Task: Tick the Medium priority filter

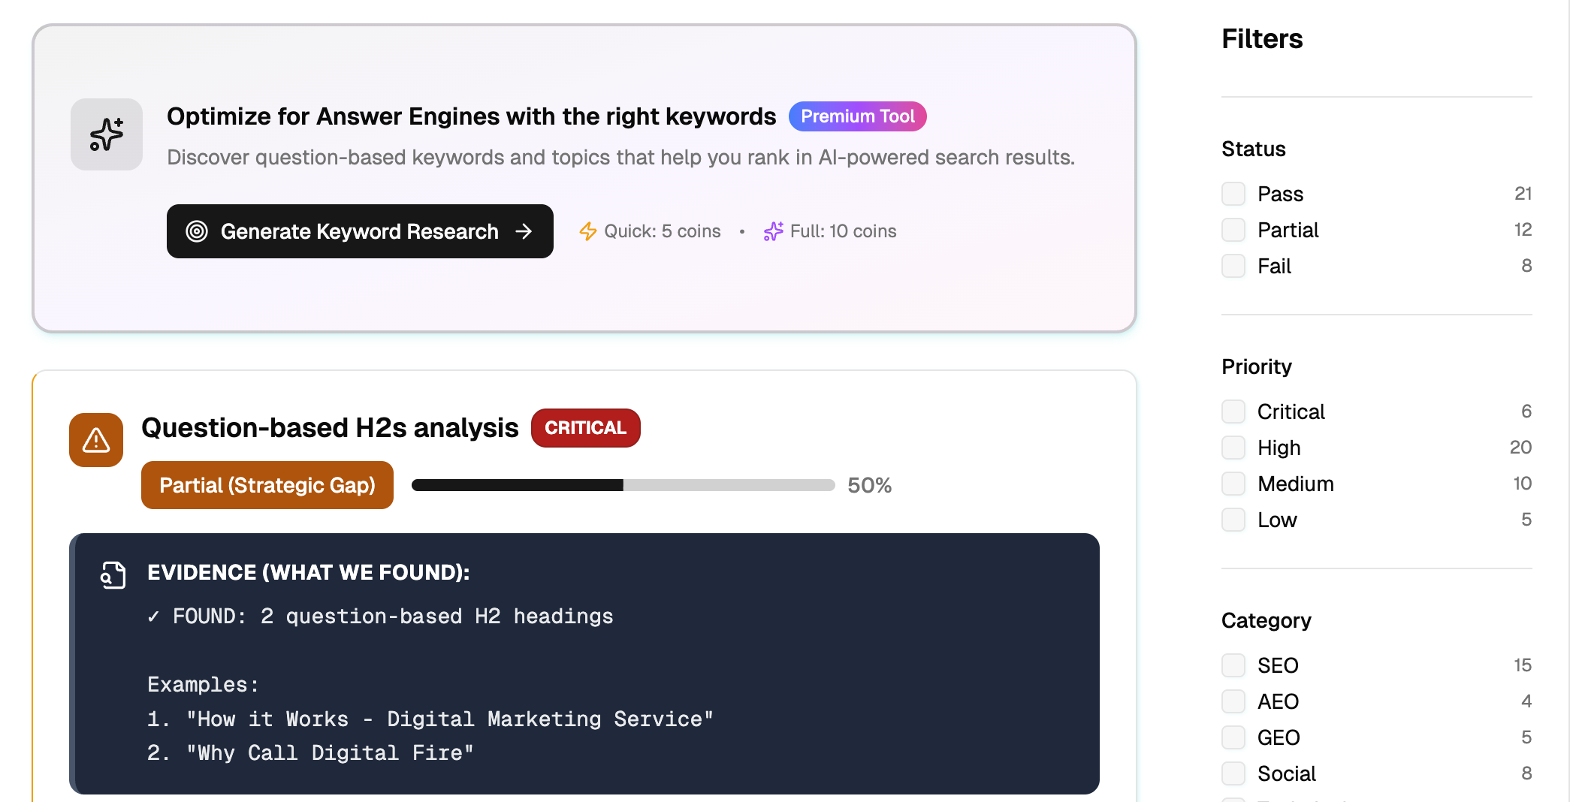Action: [x=1233, y=484]
